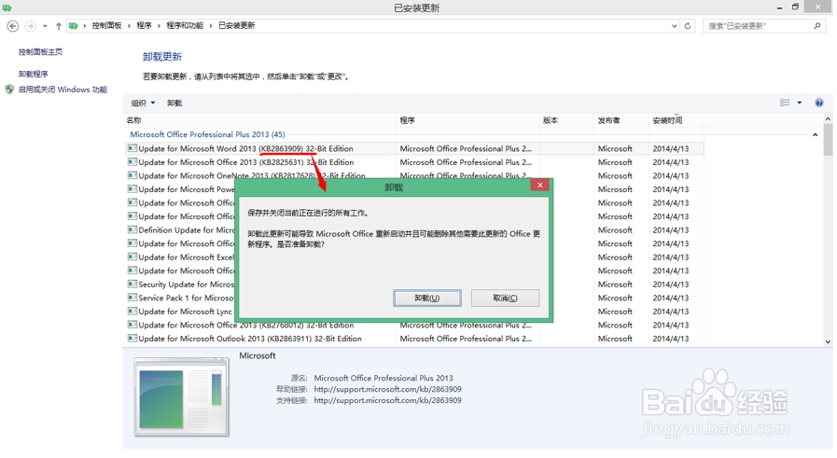Screen dimensions: 837x458
Task: Sort by the 安装时间 column header
Action: point(677,120)
